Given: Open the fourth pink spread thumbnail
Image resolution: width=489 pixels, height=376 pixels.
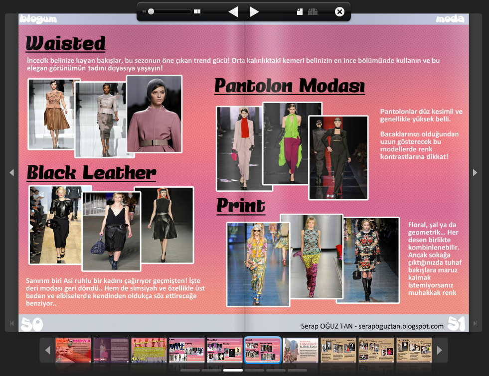Looking at the screenshot, I should [187, 350].
